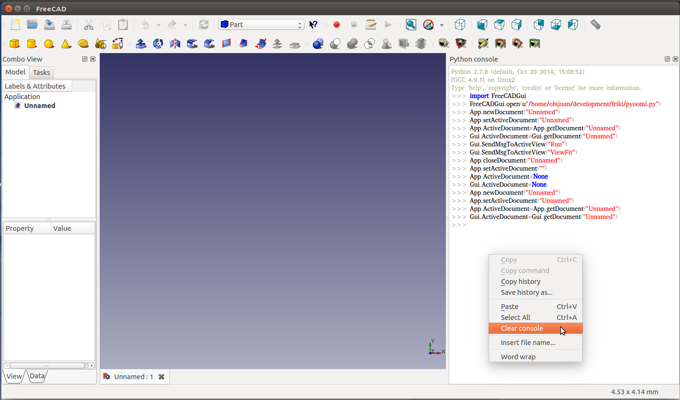The width and height of the screenshot is (680, 400).
Task: Select Unnamed document in model tree
Action: [x=39, y=106]
